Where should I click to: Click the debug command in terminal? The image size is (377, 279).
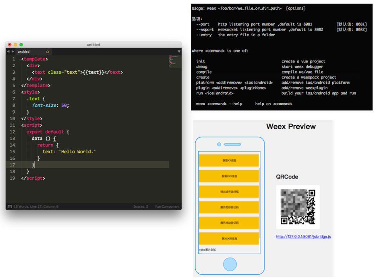pos(201,67)
